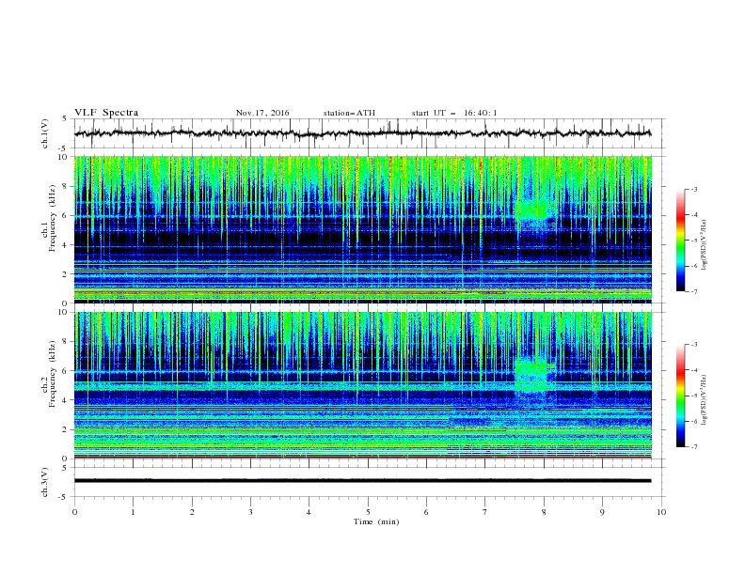Click time axis tick label '7'
Screen dimensions: 745x575
[x=485, y=512]
